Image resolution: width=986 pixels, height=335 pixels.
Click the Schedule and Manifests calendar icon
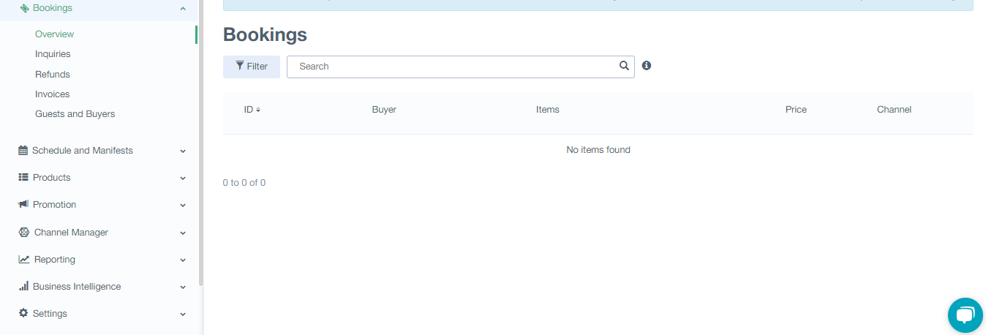[23, 151]
